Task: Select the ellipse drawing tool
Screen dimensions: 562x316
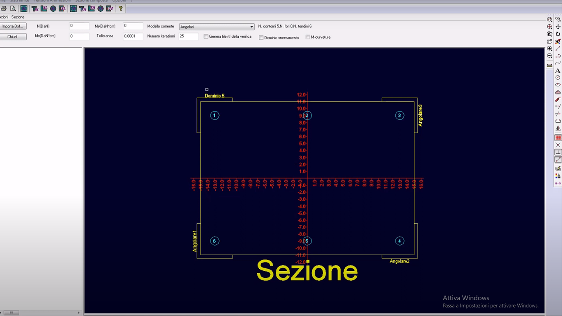Action: 558,85
